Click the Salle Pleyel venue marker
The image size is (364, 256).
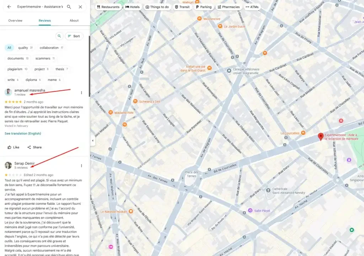(250, 210)
